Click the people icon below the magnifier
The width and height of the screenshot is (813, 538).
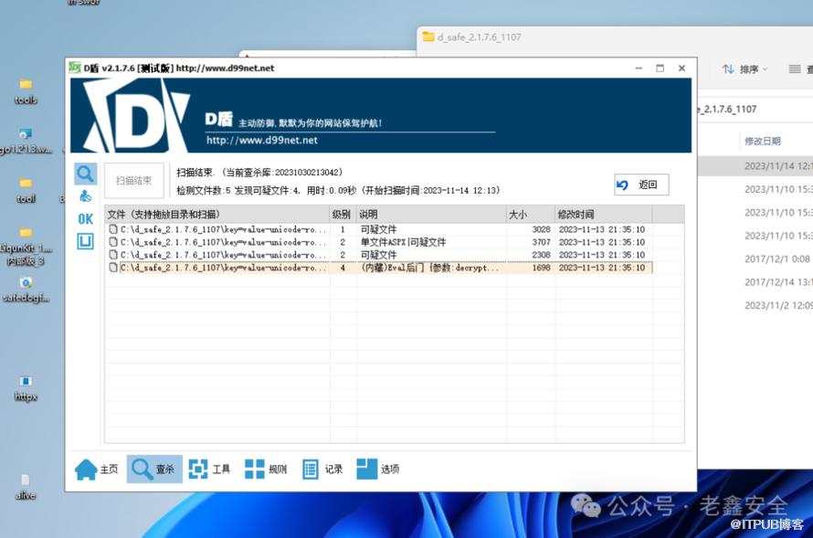[85, 196]
